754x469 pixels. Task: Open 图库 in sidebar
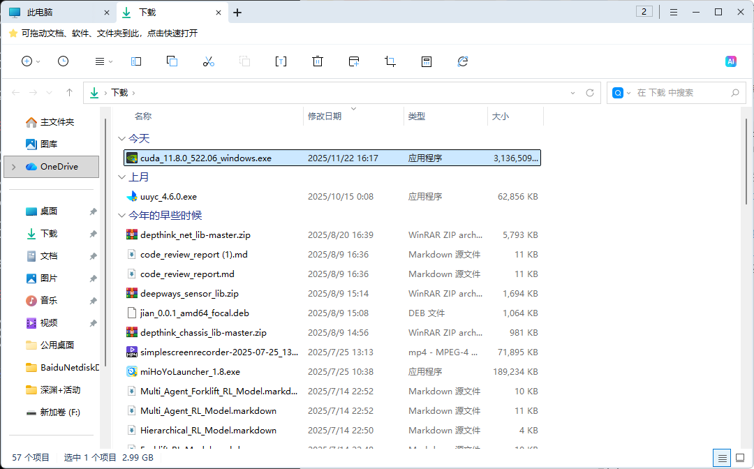42,144
